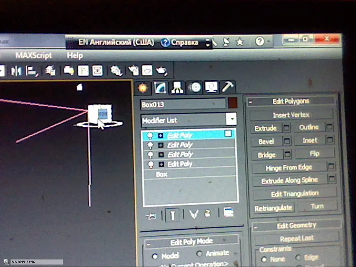Click the Insert Vertex button
This screenshot has width=356, height=267.
coord(291,115)
